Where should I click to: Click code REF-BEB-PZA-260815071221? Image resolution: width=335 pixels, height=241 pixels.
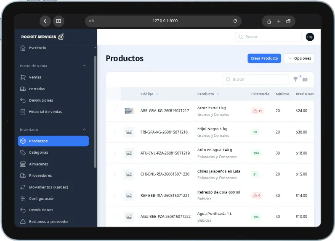click(x=165, y=195)
